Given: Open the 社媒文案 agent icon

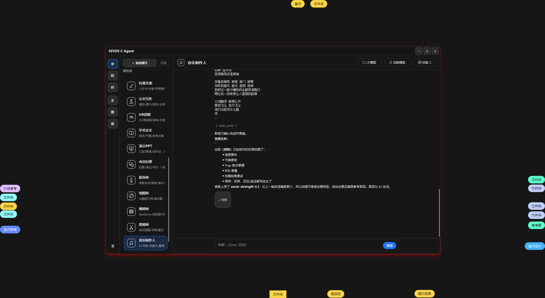Looking at the screenshot, I should pyautogui.click(x=131, y=86).
